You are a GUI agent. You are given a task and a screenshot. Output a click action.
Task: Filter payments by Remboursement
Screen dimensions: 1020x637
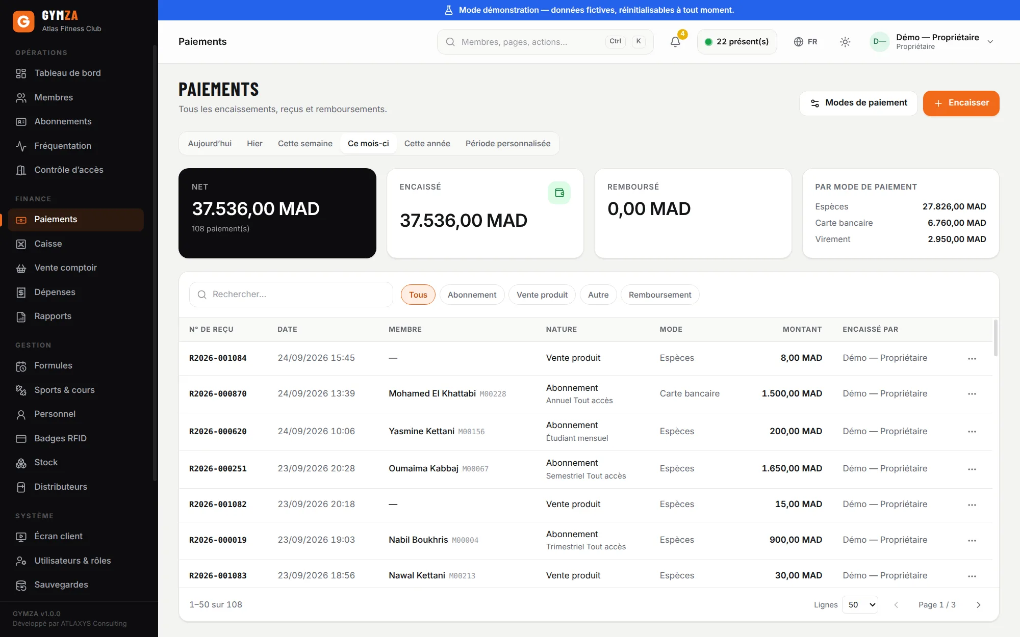[659, 295]
